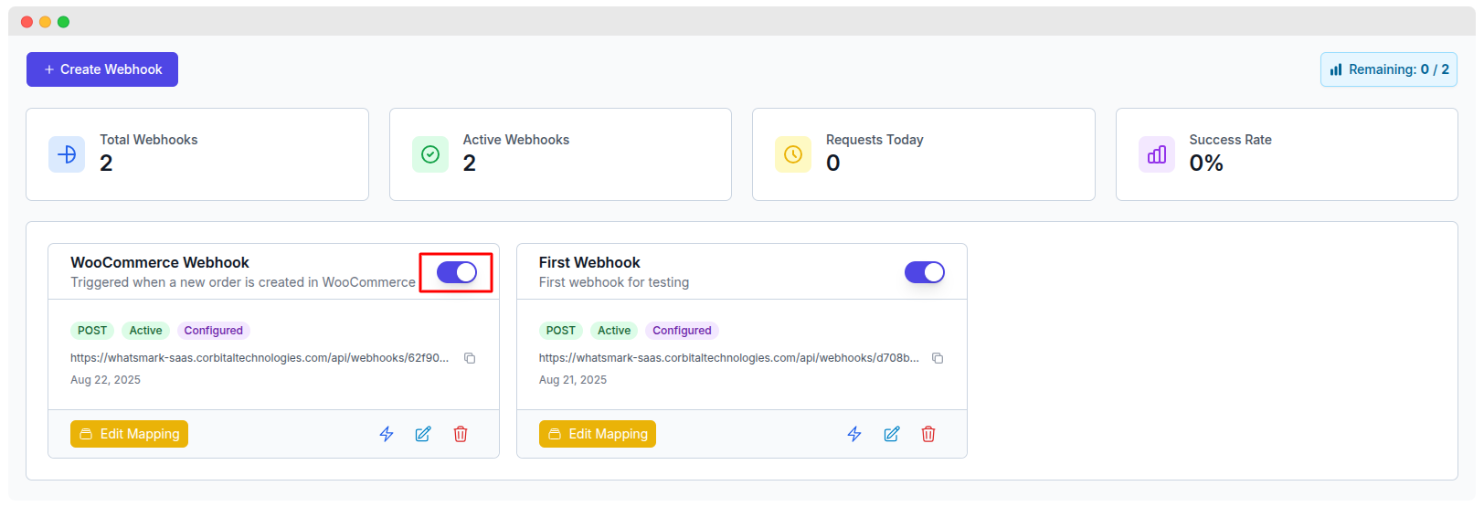Click lightning bolt icon on First Webhook

[854, 434]
